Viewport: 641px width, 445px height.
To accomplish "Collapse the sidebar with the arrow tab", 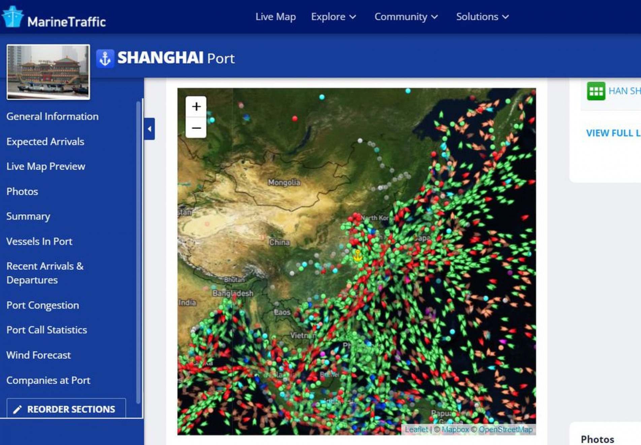I will click(x=149, y=129).
